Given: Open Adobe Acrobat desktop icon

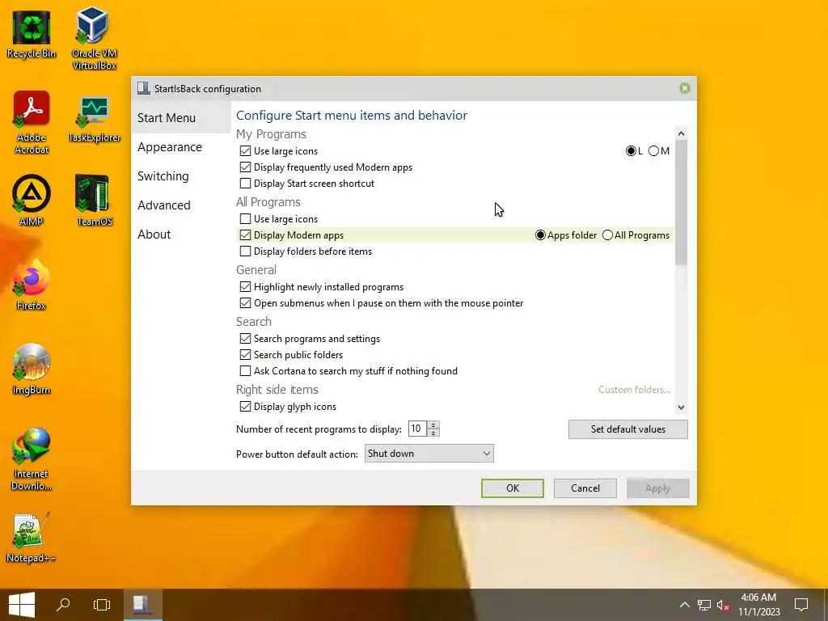Looking at the screenshot, I should tap(32, 123).
